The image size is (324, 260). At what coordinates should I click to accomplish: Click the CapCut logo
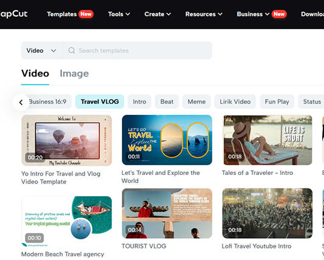[13, 14]
